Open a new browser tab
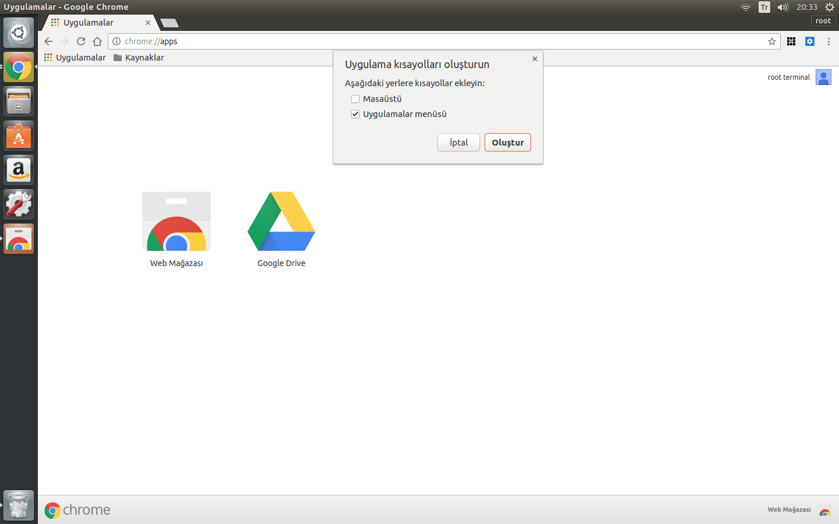The height and width of the screenshot is (524, 839). (169, 23)
